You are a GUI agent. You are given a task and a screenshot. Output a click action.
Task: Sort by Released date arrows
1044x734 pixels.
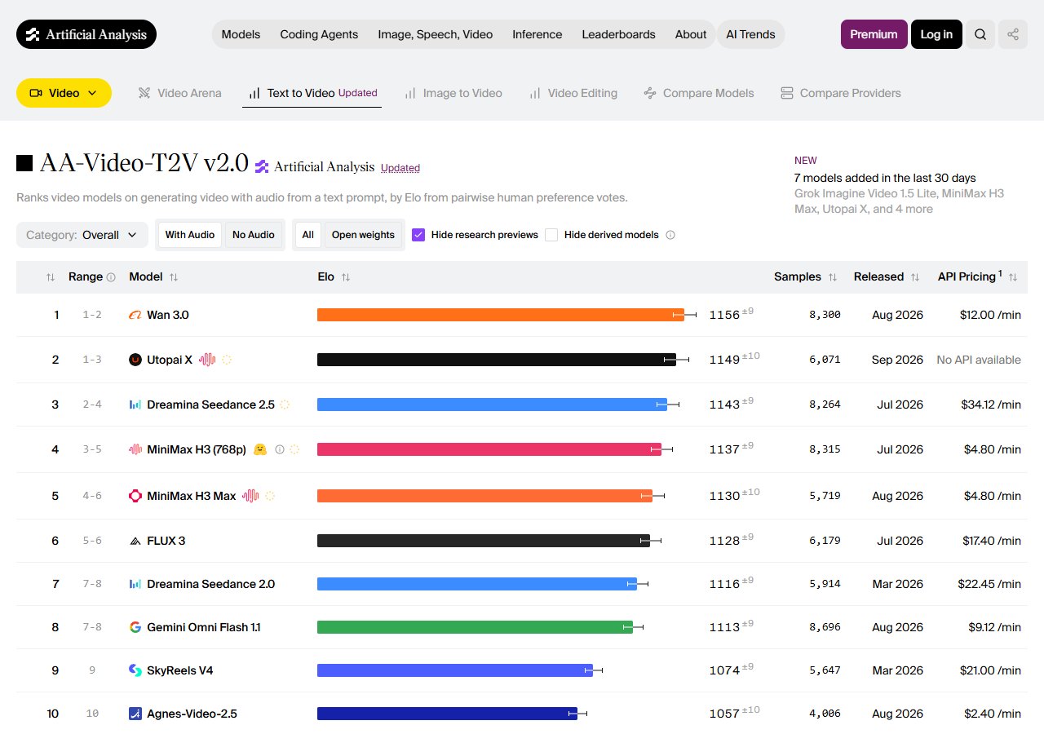click(x=915, y=277)
